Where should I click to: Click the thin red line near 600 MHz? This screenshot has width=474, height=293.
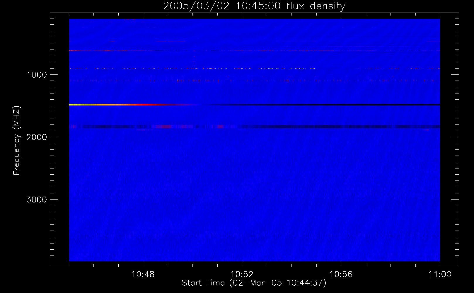point(254,51)
